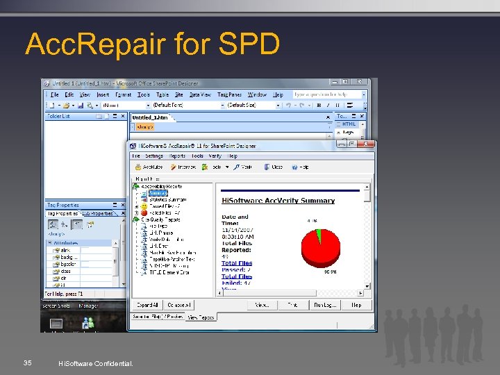This screenshot has height=375, width=500.
Task: Save the page with the floppy disk icon
Action: pyautogui.click(x=81, y=106)
